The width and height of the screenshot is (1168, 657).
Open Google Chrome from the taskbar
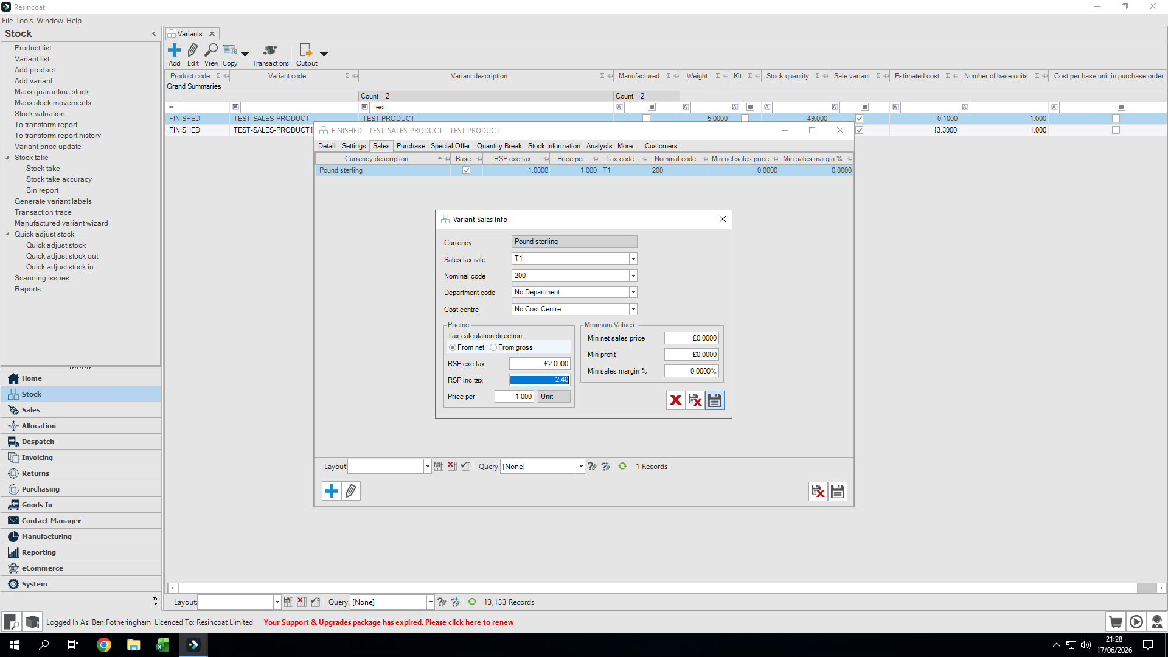point(104,645)
